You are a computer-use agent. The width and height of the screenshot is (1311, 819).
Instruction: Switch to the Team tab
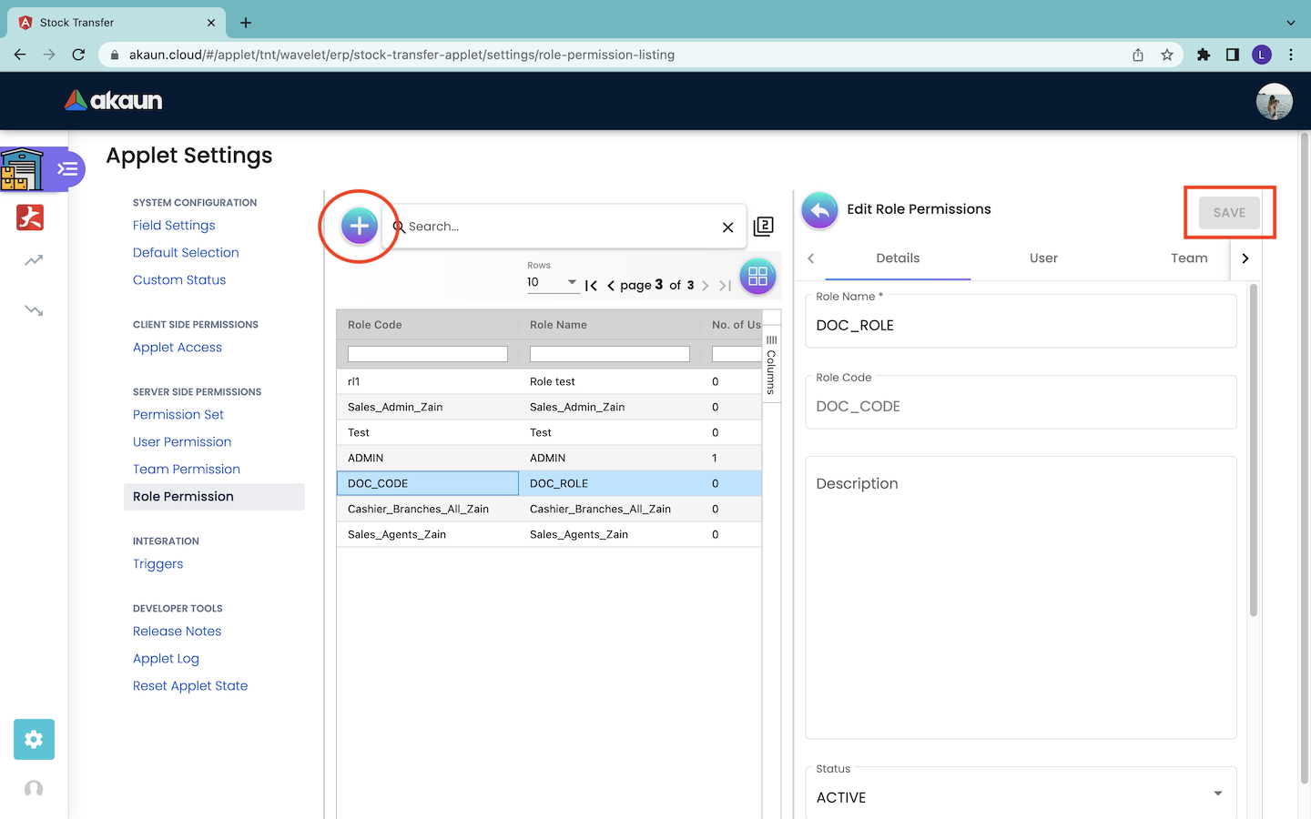click(1188, 258)
